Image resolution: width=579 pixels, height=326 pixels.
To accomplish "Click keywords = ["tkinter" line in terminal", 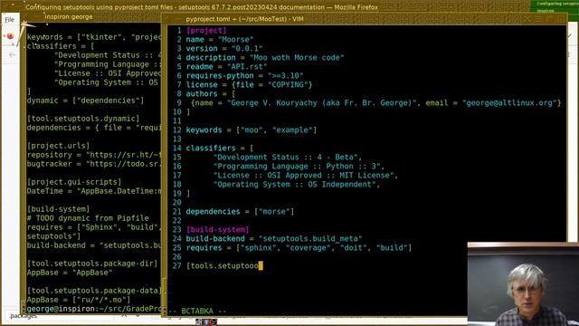I will click(x=94, y=37).
